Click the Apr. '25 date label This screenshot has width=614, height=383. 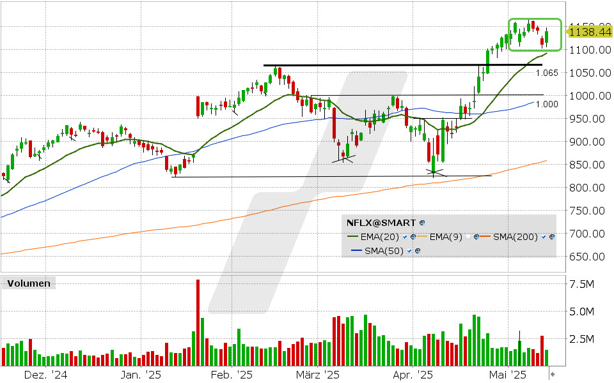(x=413, y=375)
